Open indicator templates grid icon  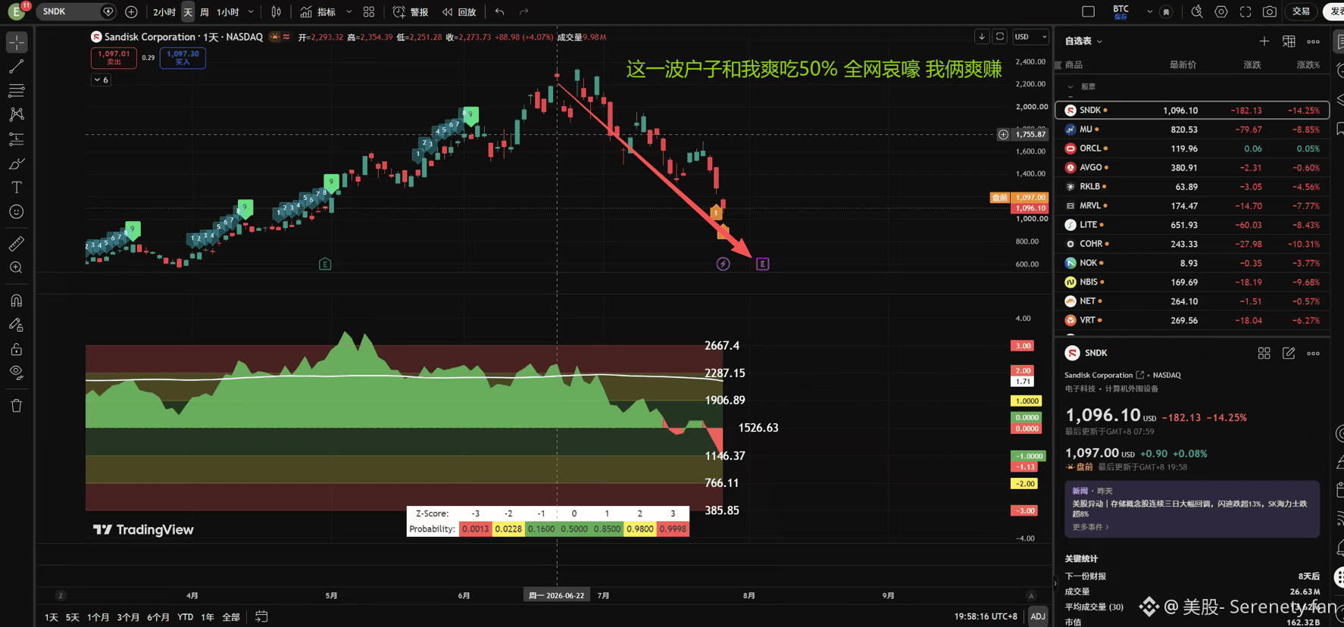[369, 12]
